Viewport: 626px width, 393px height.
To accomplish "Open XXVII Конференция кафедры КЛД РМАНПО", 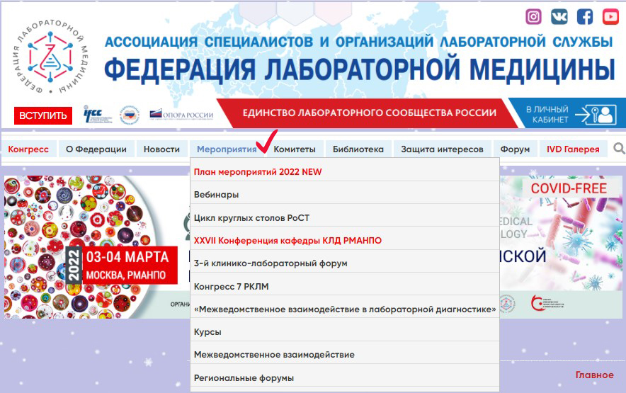I will [345, 241].
